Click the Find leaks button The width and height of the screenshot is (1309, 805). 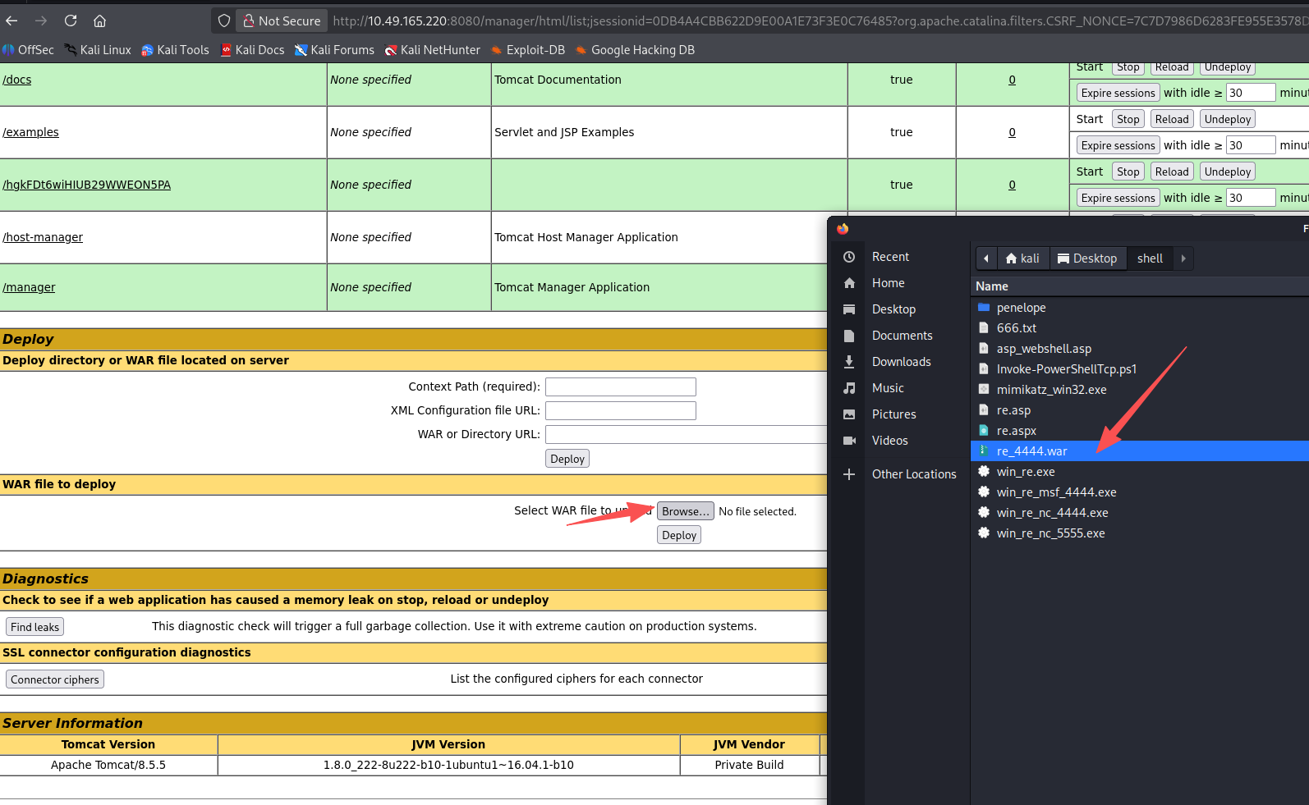click(34, 627)
